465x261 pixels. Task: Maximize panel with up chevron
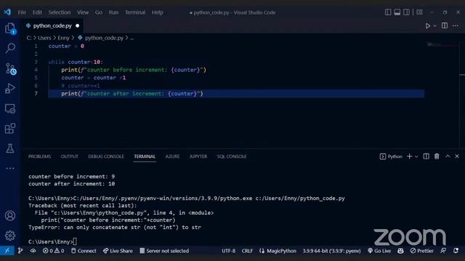click(x=448, y=157)
